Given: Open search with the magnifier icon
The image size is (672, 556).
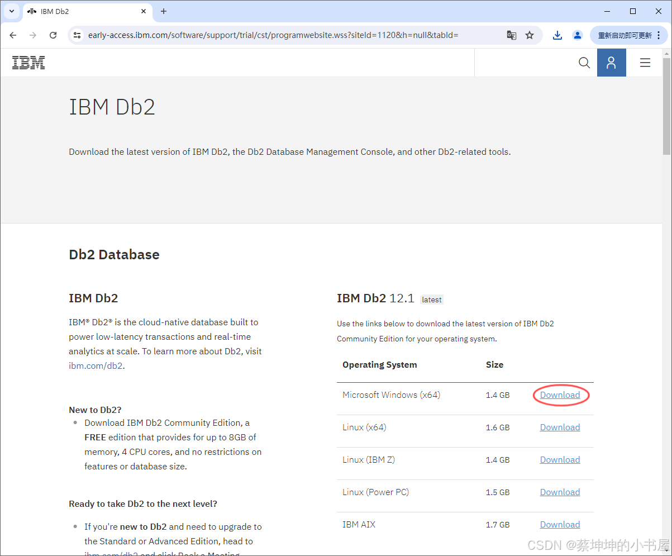Looking at the screenshot, I should [584, 63].
